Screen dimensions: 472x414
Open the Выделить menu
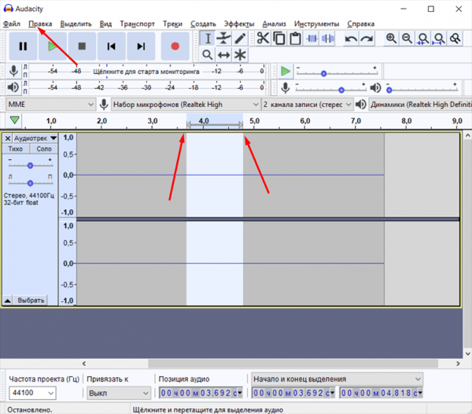(x=76, y=24)
